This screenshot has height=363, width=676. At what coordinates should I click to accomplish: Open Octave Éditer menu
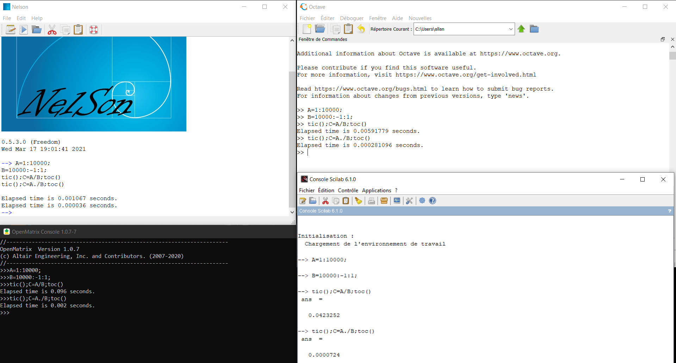click(327, 18)
